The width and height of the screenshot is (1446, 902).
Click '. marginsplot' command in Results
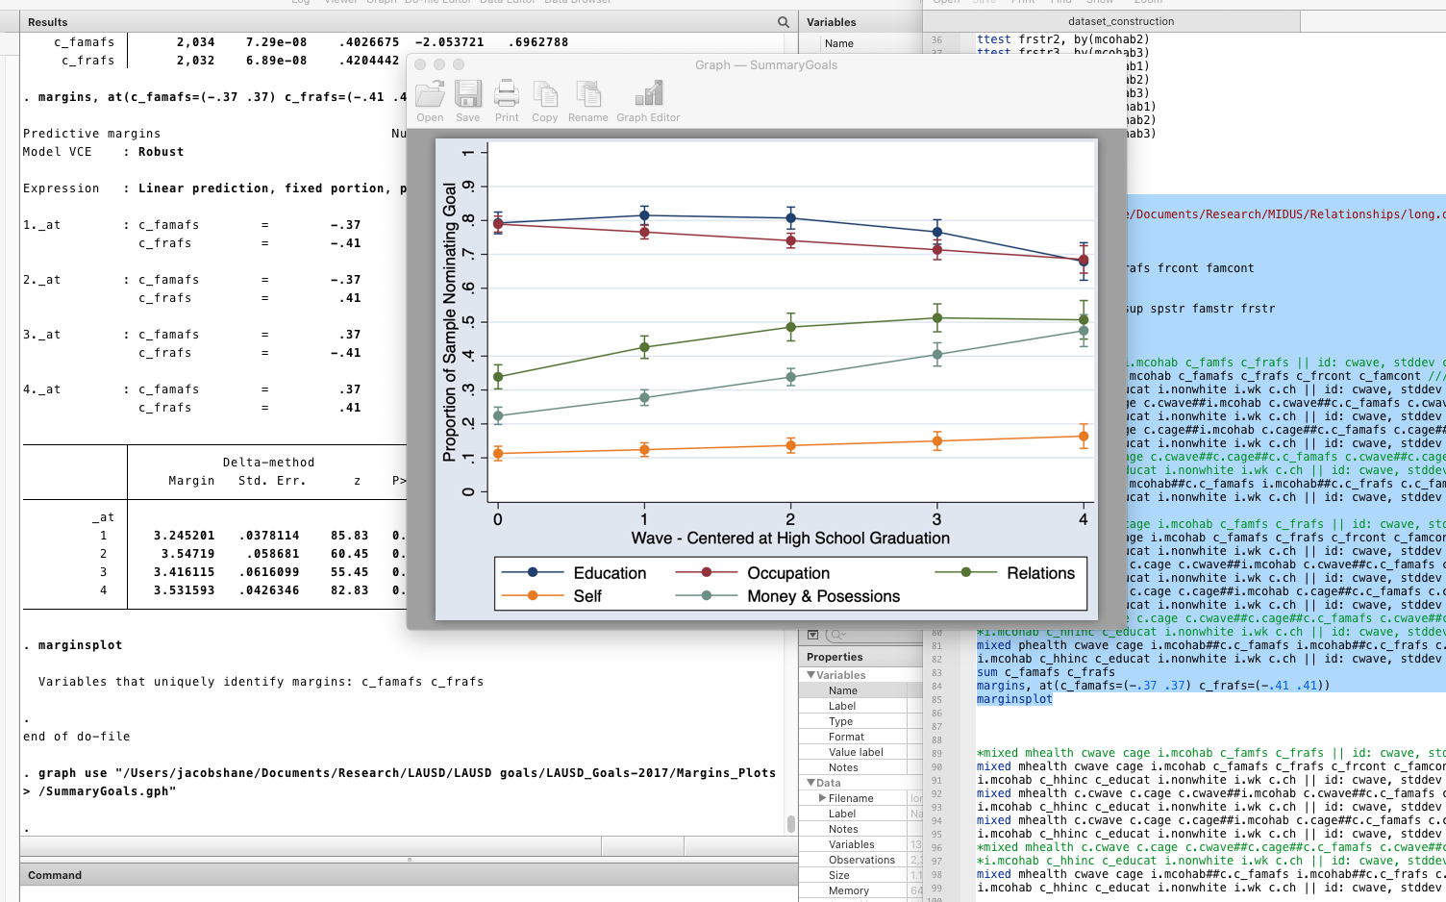(73, 645)
